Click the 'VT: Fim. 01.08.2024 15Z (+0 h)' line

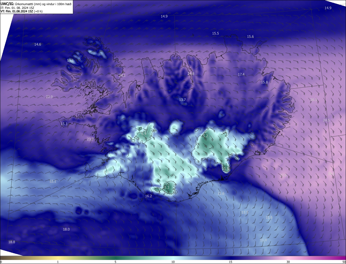(x=21, y=11)
